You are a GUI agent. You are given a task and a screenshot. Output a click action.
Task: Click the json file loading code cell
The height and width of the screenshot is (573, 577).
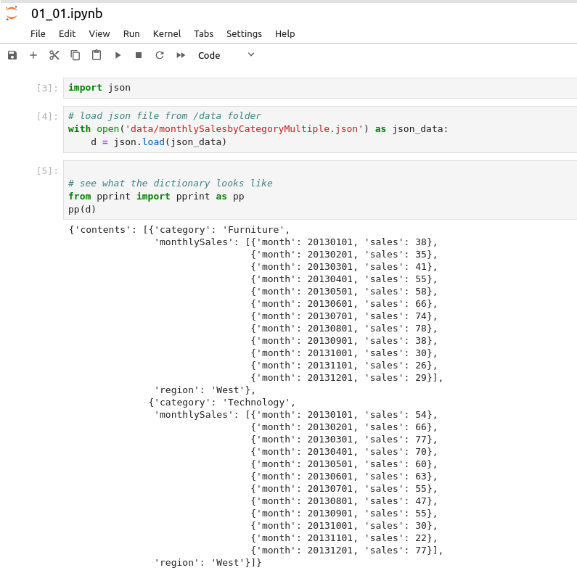(x=319, y=129)
